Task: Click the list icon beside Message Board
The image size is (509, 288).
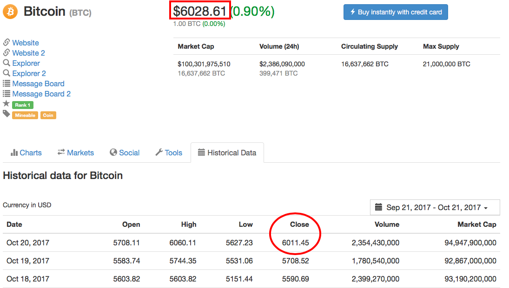Action: tap(6, 83)
